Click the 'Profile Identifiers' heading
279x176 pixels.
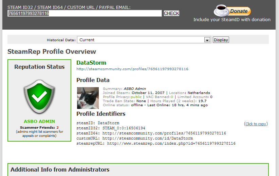(101, 114)
